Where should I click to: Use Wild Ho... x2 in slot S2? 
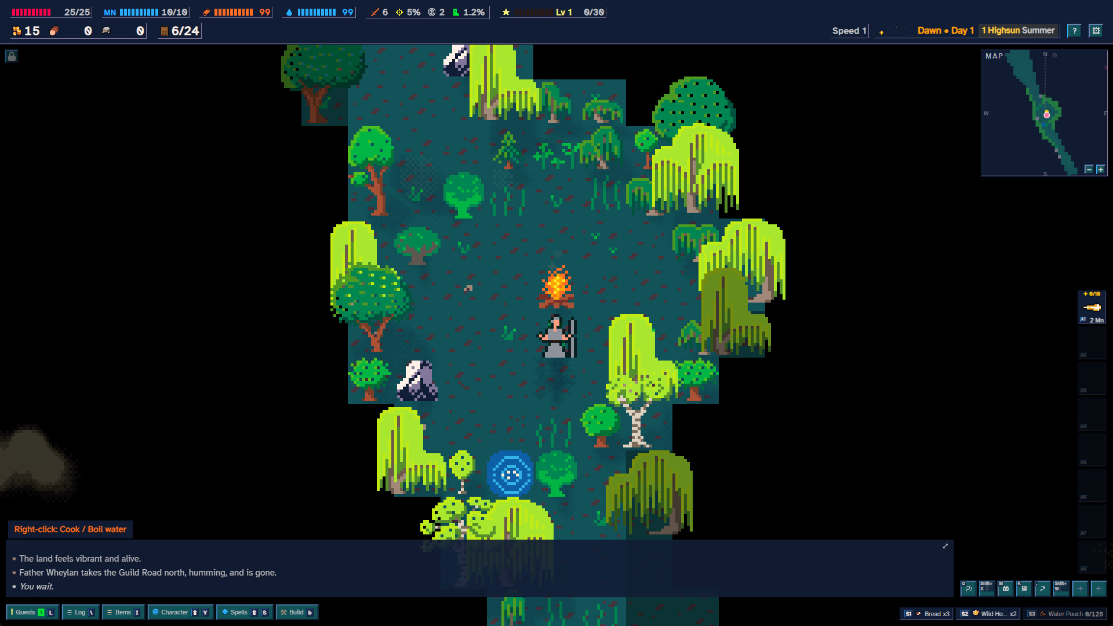click(988, 614)
